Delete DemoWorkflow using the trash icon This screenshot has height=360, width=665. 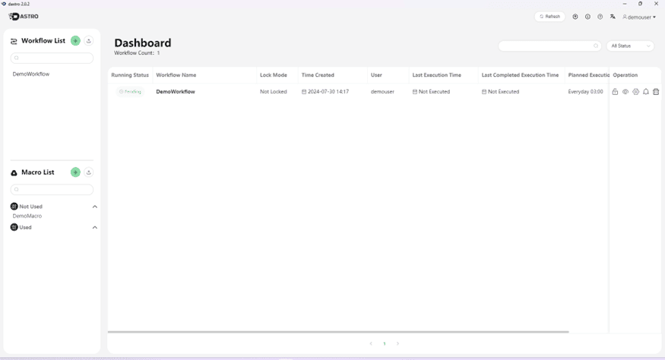point(656,92)
